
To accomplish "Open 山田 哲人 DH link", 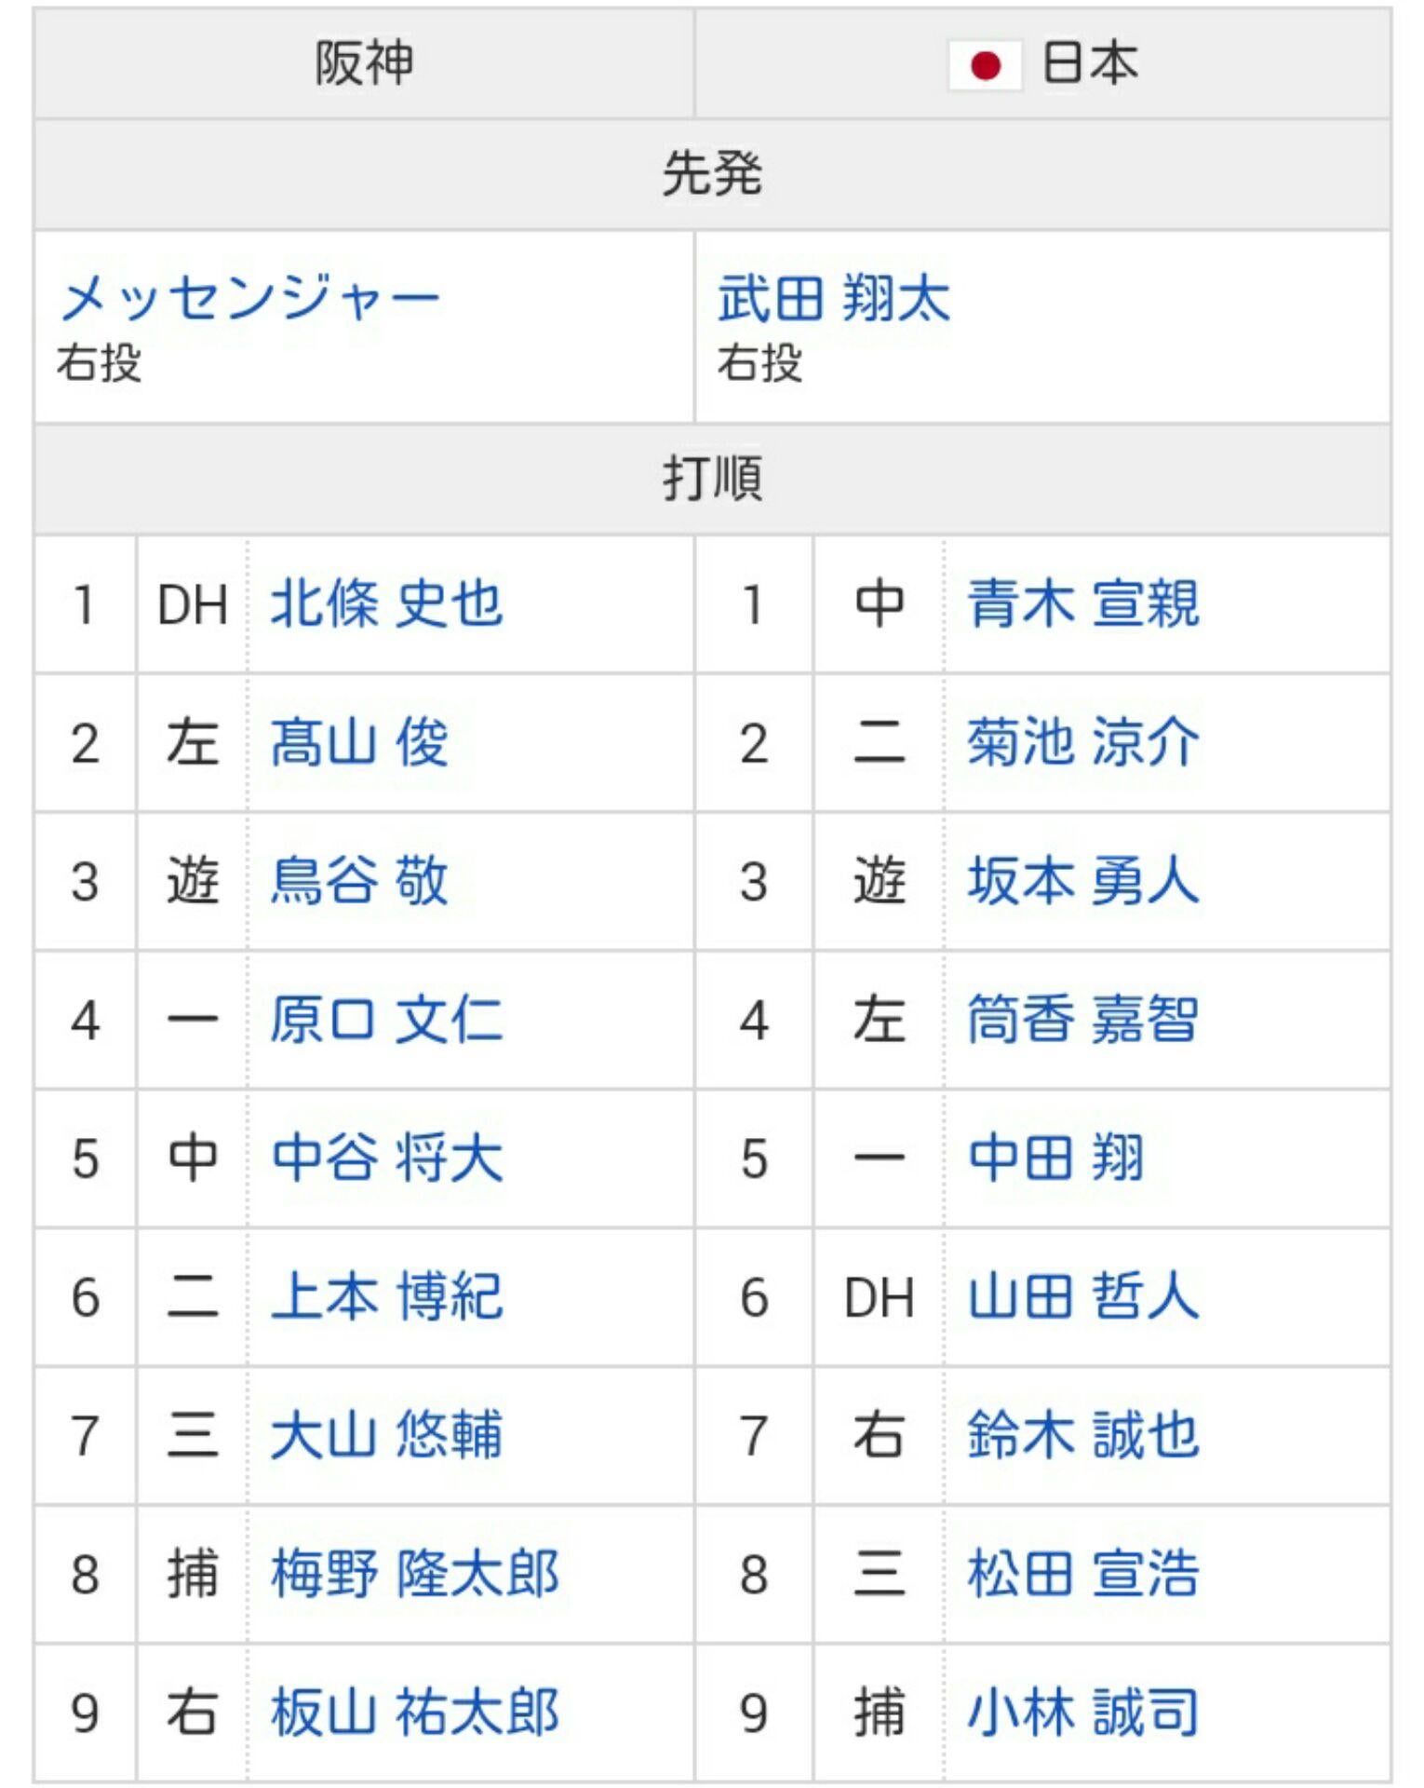I will 1083,1297.
